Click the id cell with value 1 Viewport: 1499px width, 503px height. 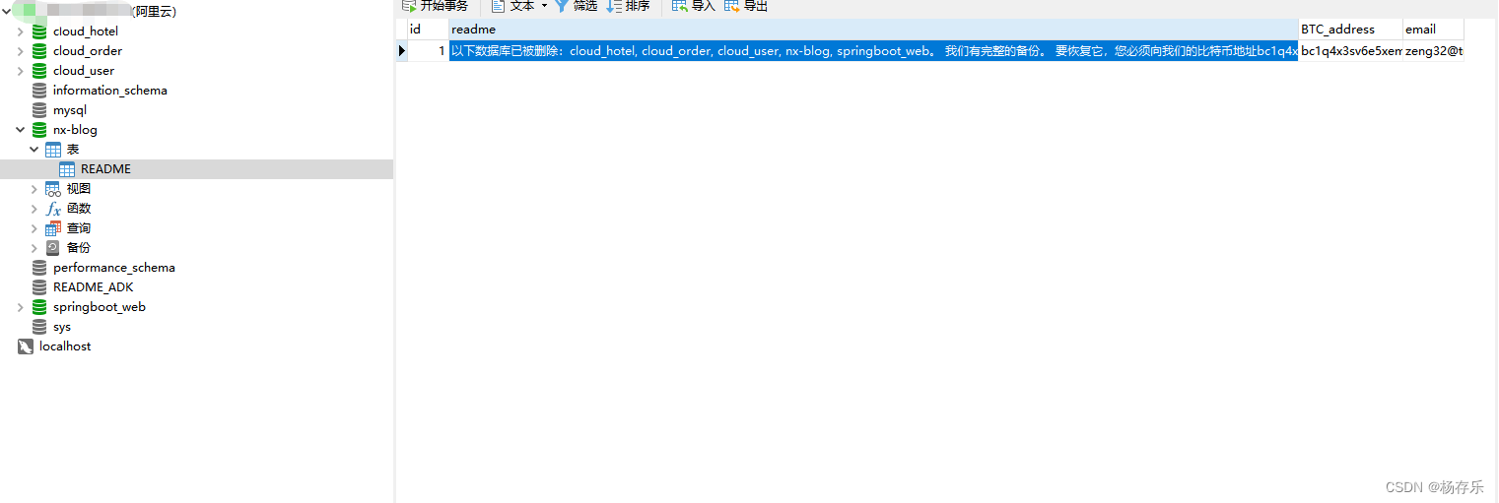click(x=428, y=51)
